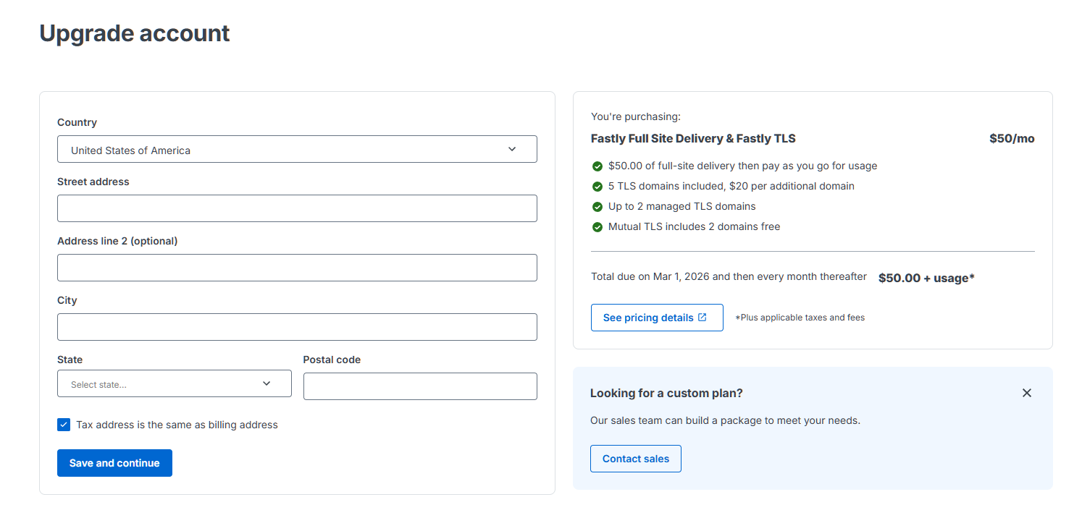Click the Postal code input field
Image resolution: width=1082 pixels, height=531 pixels.
(x=420, y=386)
